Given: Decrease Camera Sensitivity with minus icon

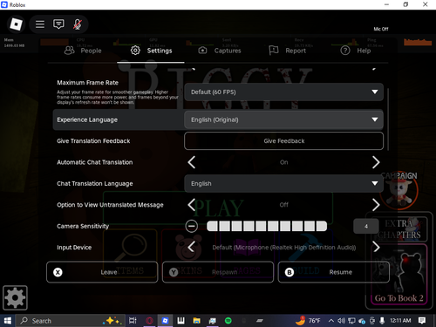Looking at the screenshot, I should (192, 226).
